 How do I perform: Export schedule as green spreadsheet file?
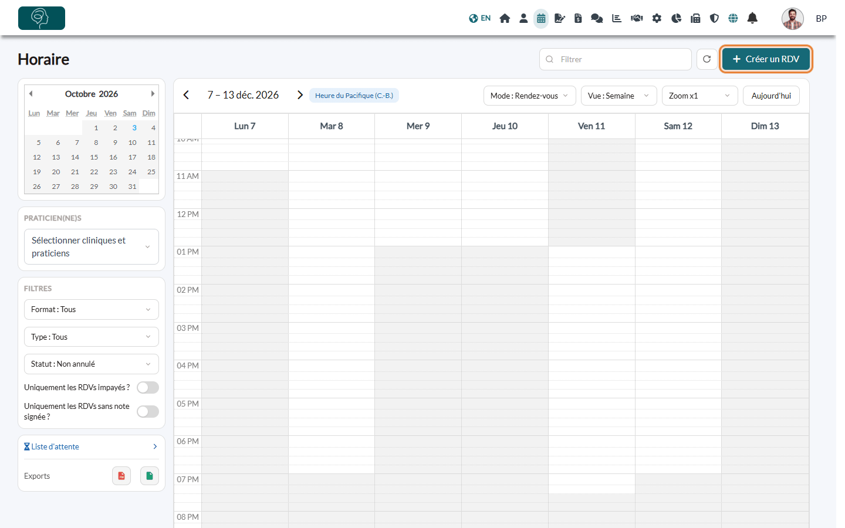(x=150, y=476)
